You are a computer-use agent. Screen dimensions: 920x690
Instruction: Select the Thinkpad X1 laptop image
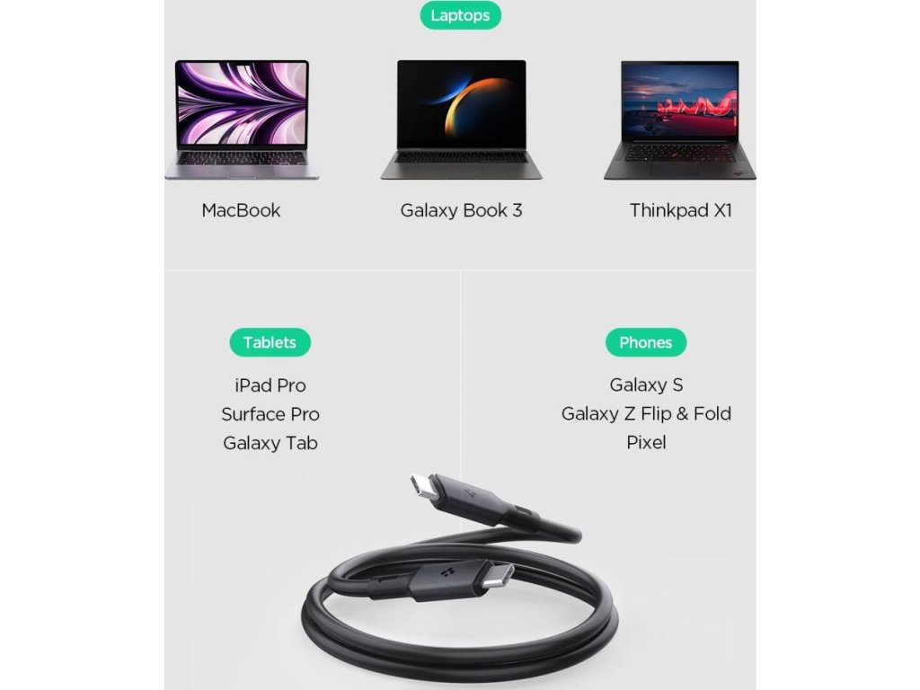(680, 119)
